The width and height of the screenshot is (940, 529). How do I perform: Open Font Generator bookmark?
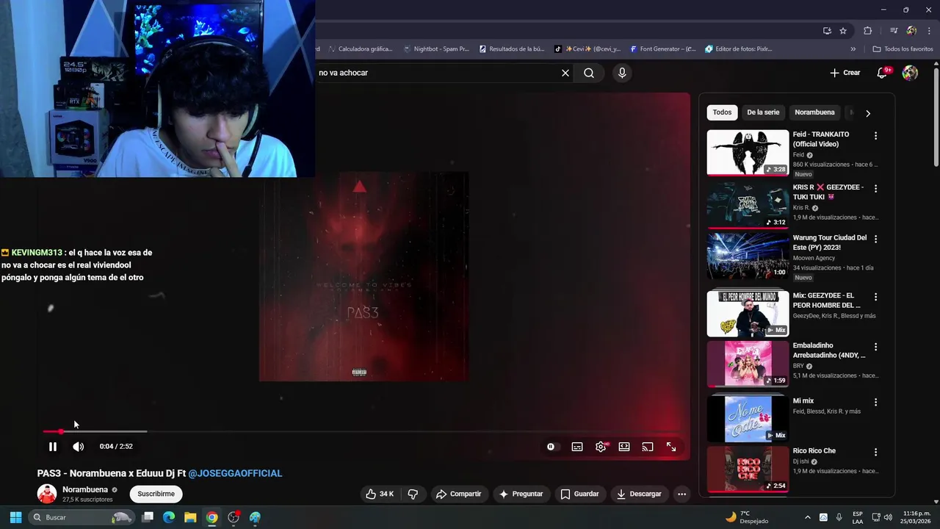(x=662, y=49)
